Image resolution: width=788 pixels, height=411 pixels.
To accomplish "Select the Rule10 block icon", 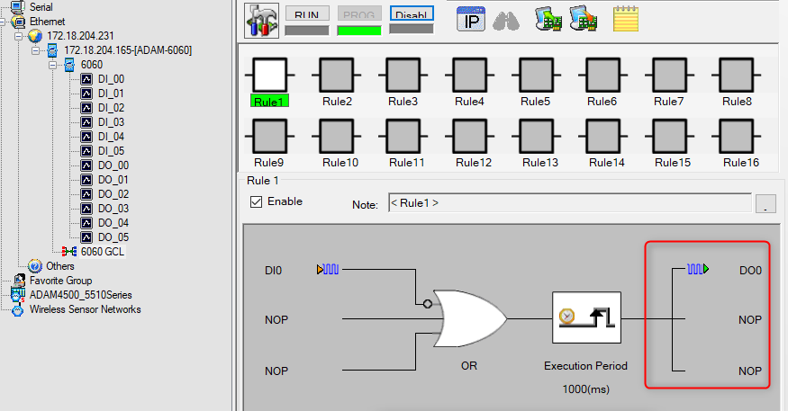I will (337, 136).
